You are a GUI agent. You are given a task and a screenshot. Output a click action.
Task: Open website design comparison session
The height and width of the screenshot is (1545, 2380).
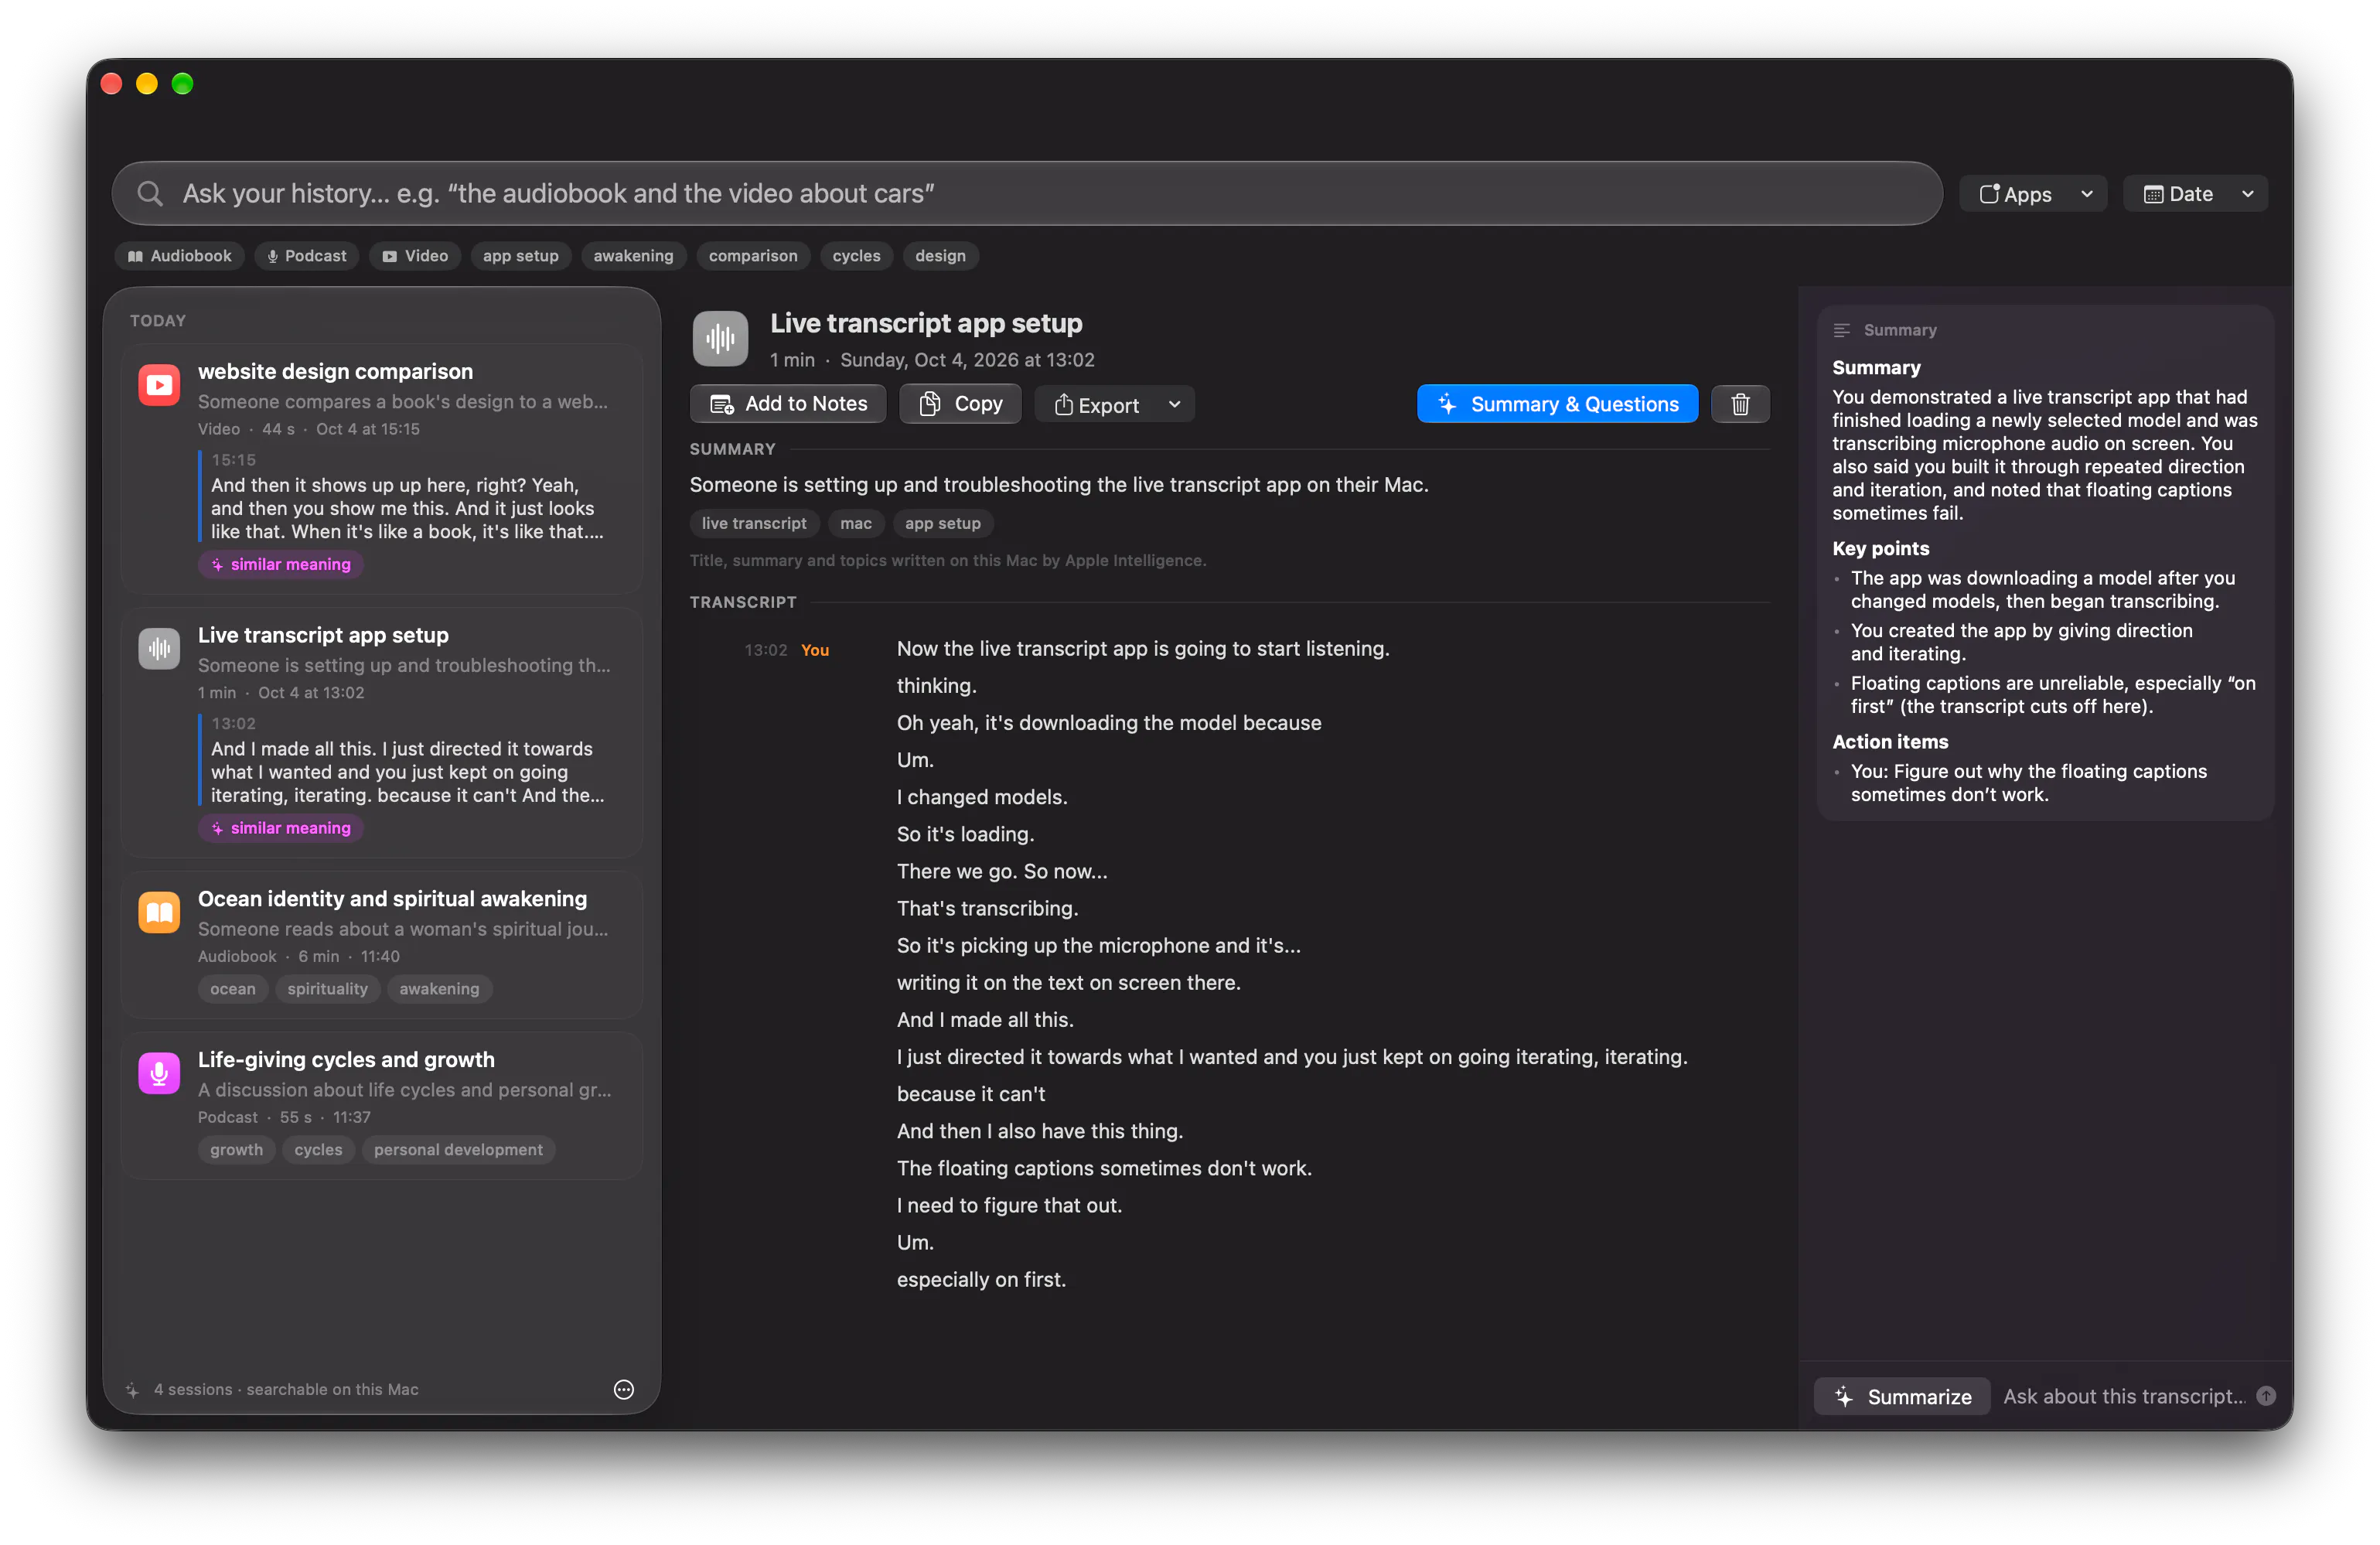(382, 469)
